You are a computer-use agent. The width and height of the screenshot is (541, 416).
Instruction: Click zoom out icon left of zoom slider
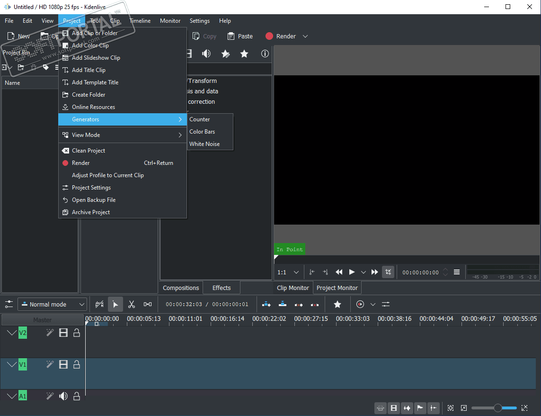pyautogui.click(x=464, y=408)
